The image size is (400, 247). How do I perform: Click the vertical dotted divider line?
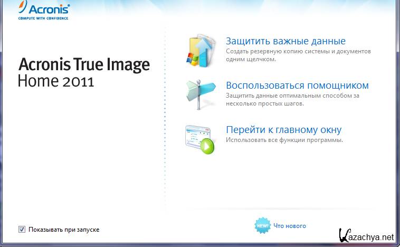165,116
